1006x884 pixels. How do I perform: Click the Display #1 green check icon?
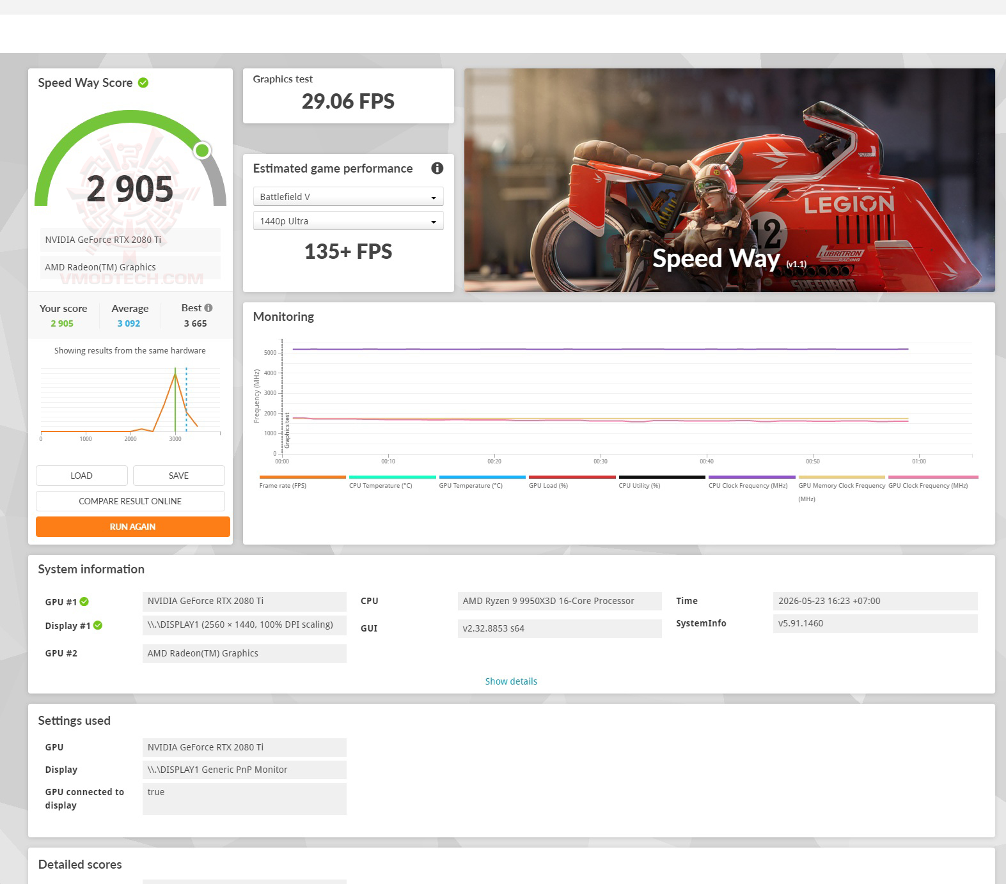coord(98,625)
